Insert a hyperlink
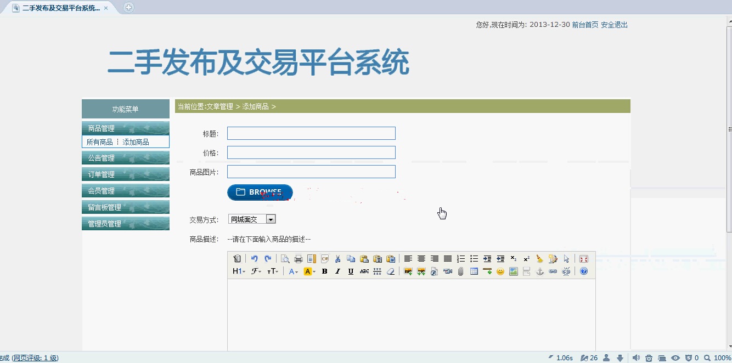The image size is (732, 363). [553, 271]
